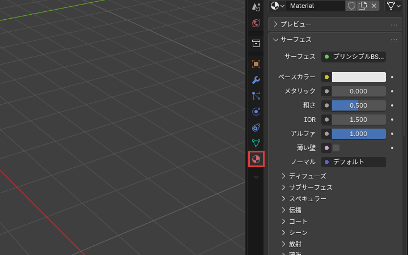Viewport: 408px width, 255px height.
Task: Open the Scene properties tab icon
Action: pyautogui.click(x=256, y=7)
